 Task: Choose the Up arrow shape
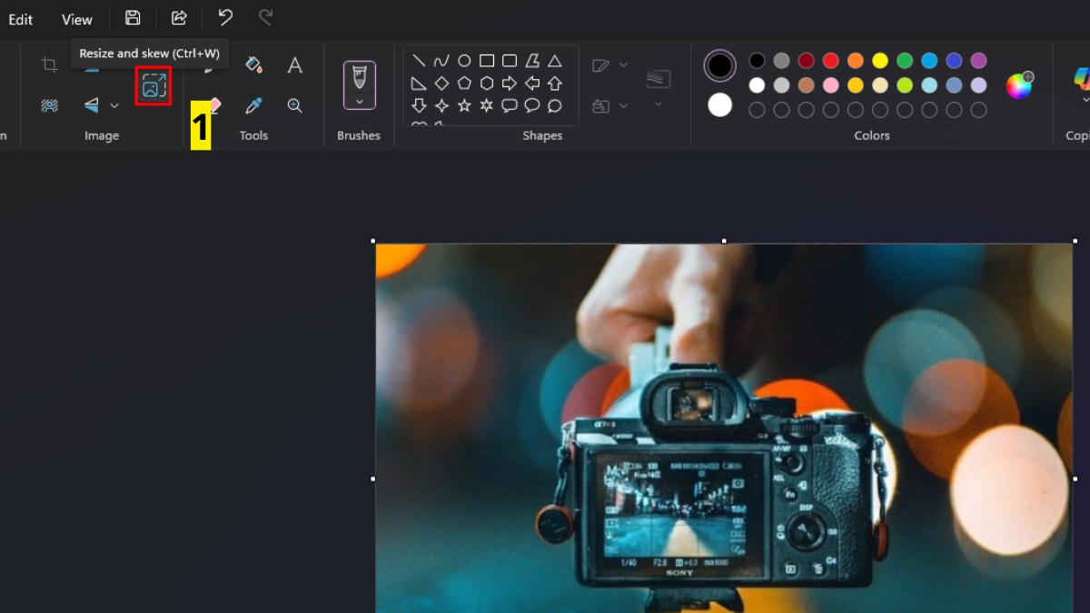pos(555,84)
